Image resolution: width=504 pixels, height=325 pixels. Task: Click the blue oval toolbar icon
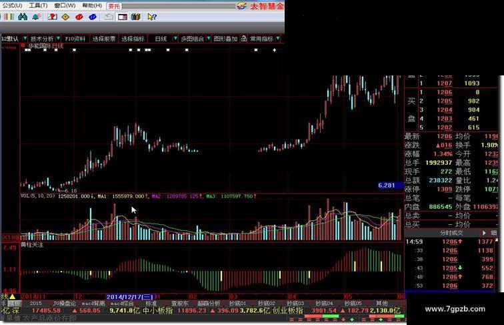click(93, 17)
